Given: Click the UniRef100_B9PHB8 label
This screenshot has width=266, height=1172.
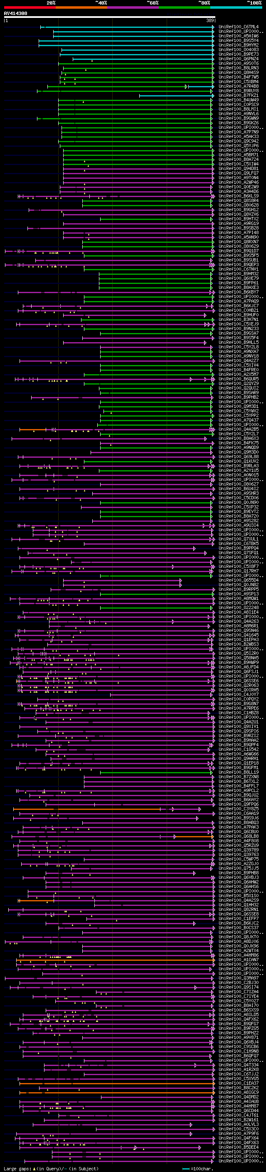Looking at the screenshot, I should click(x=238, y=873).
